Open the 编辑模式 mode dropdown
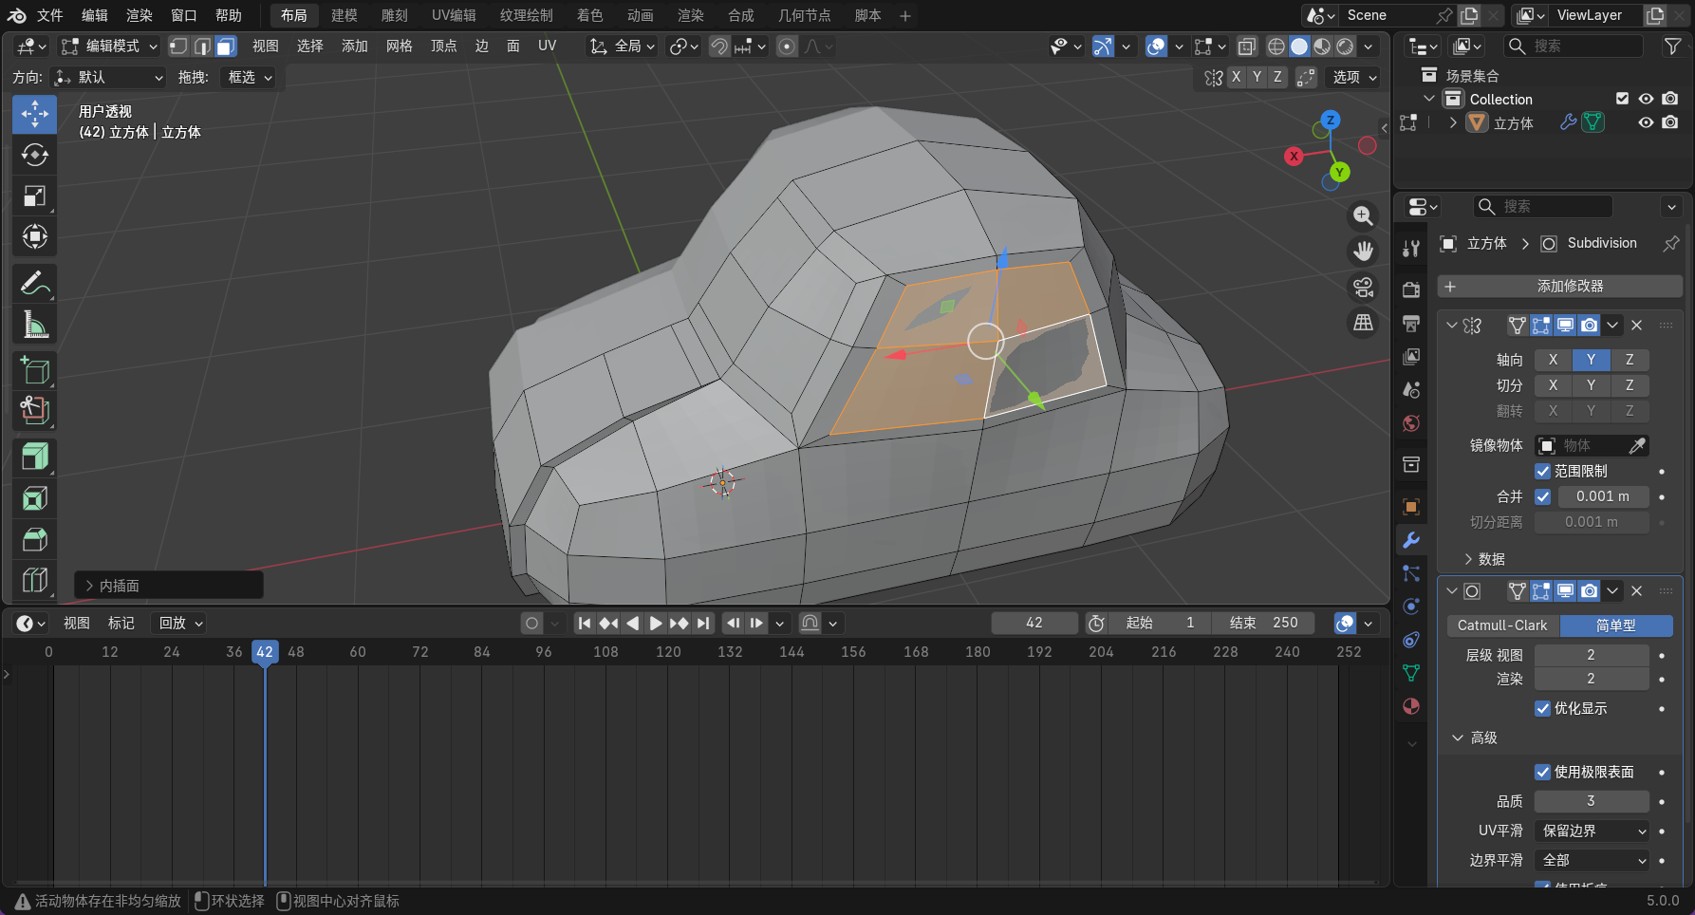This screenshot has width=1695, height=915. (x=109, y=47)
